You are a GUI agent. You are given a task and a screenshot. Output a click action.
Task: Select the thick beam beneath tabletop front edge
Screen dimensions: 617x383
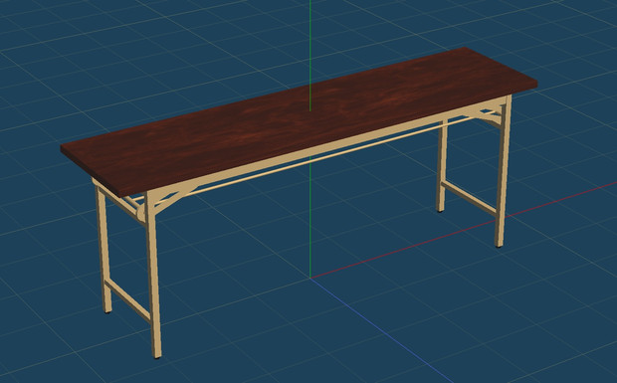coord(326,146)
